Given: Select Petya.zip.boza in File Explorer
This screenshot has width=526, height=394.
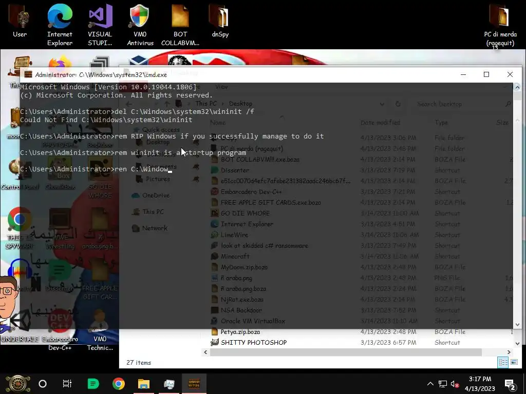Looking at the screenshot, I should 240,332.
